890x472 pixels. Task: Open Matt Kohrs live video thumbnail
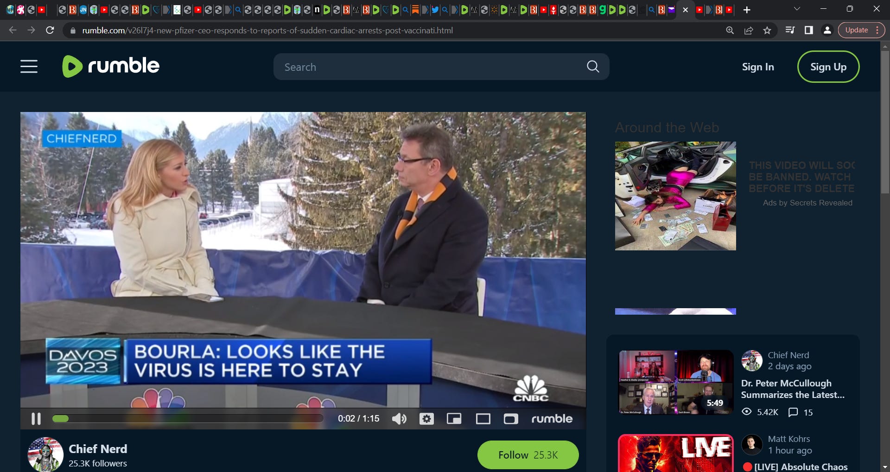pos(676,453)
